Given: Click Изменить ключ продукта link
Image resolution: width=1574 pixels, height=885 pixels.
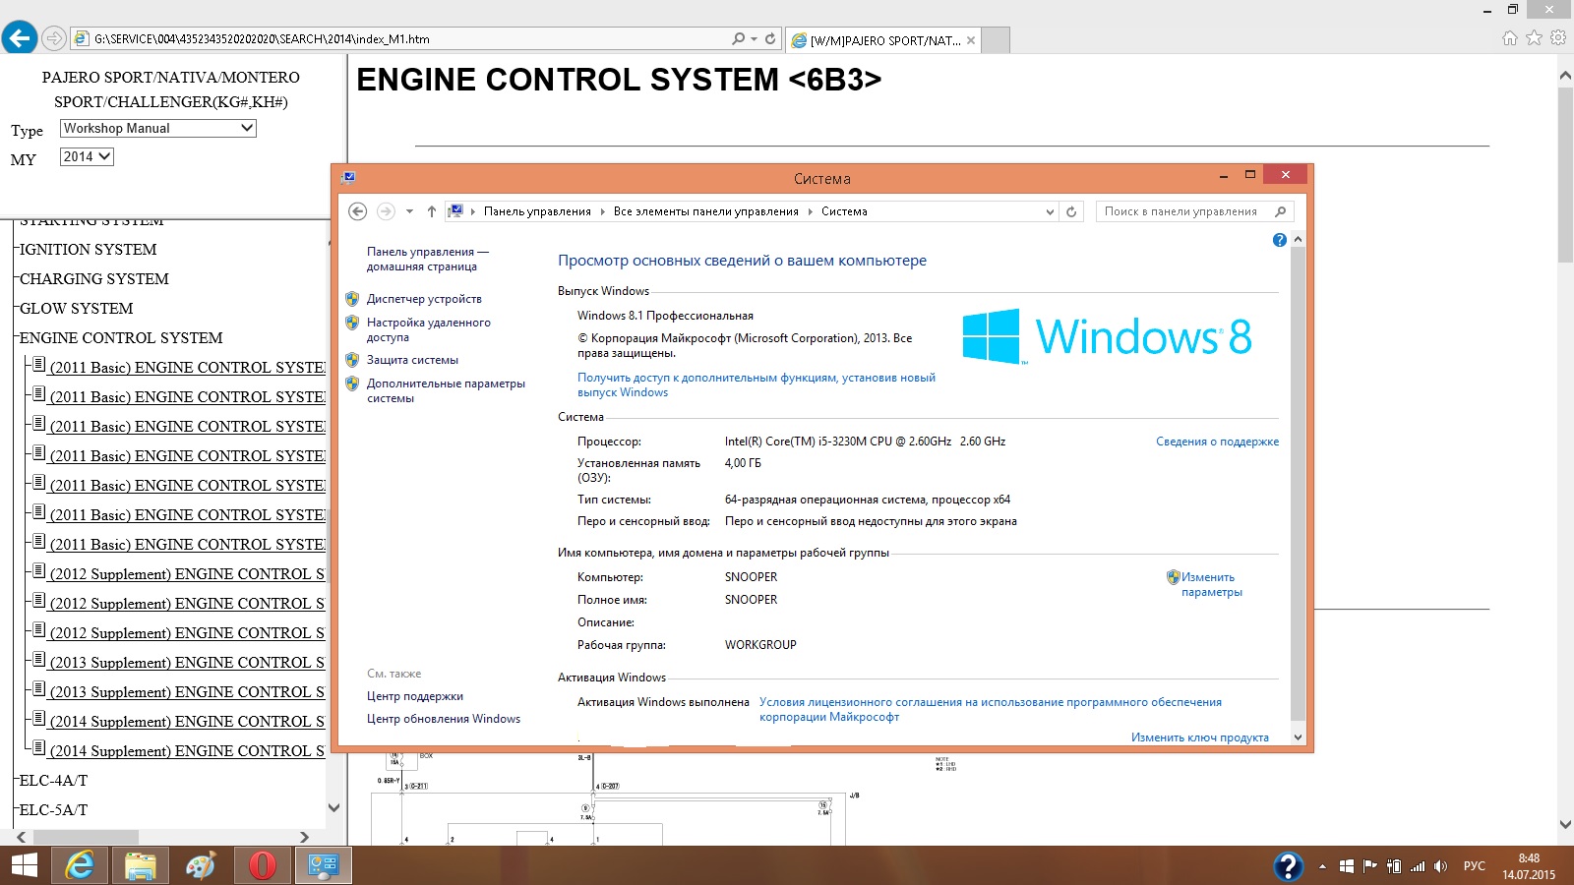Looking at the screenshot, I should coord(1199,737).
